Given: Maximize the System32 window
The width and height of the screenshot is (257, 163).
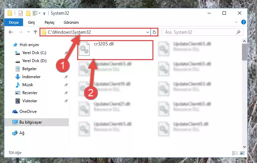Looking at the screenshot, I should click(x=224, y=13).
